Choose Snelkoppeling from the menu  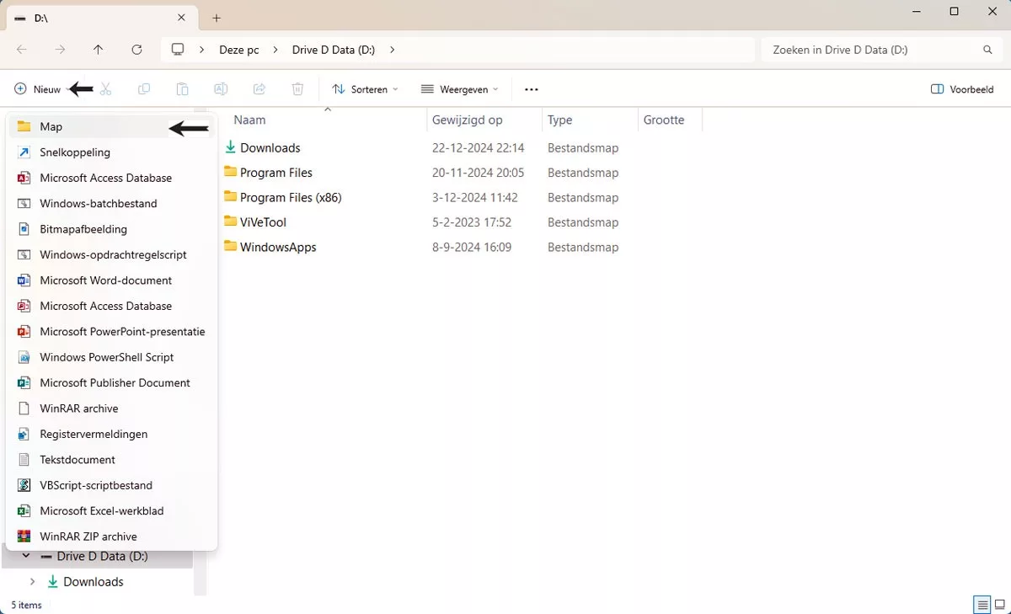click(x=111, y=152)
